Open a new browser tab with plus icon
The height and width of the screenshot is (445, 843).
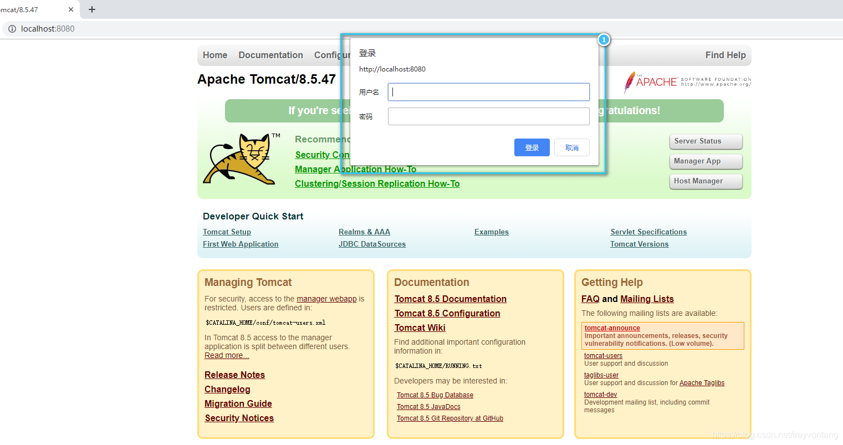(x=92, y=9)
